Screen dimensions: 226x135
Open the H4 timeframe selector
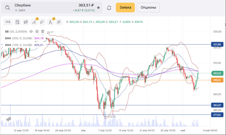pos(8,22)
